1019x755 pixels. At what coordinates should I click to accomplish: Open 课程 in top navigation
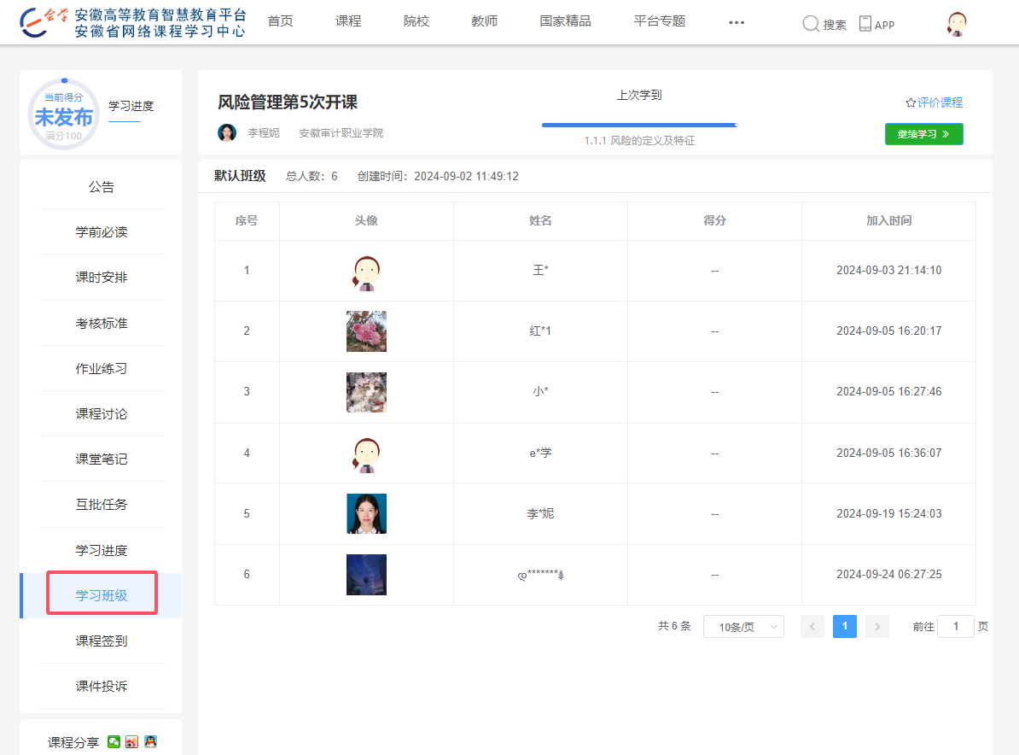tap(348, 21)
